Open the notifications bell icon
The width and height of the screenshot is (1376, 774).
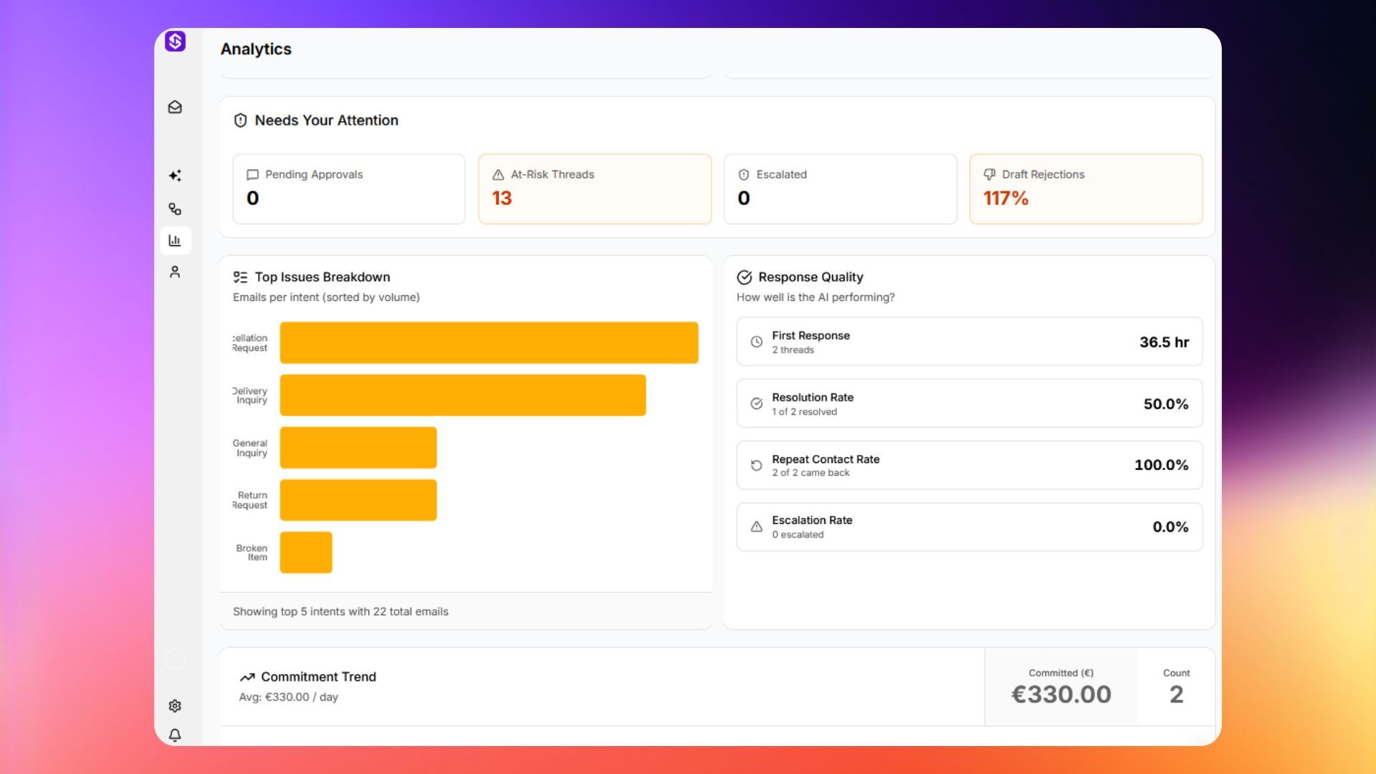point(175,735)
